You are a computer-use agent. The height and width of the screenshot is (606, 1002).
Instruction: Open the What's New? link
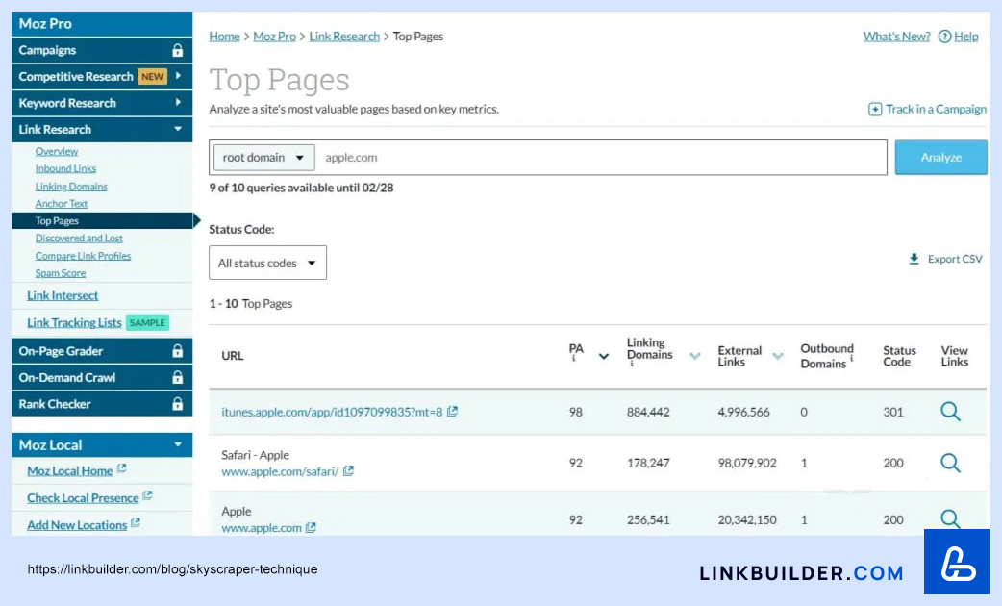pos(896,37)
